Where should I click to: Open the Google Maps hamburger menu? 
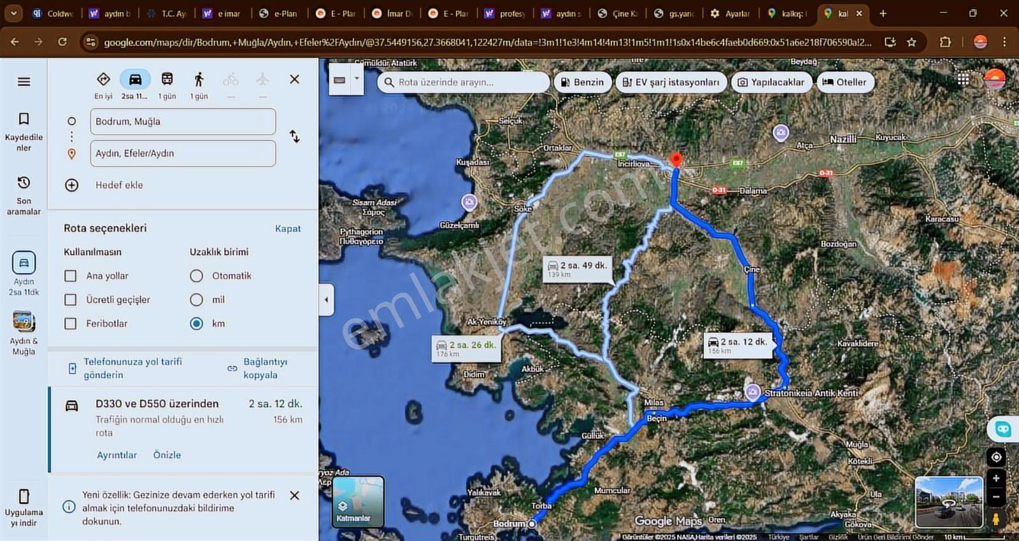click(24, 81)
